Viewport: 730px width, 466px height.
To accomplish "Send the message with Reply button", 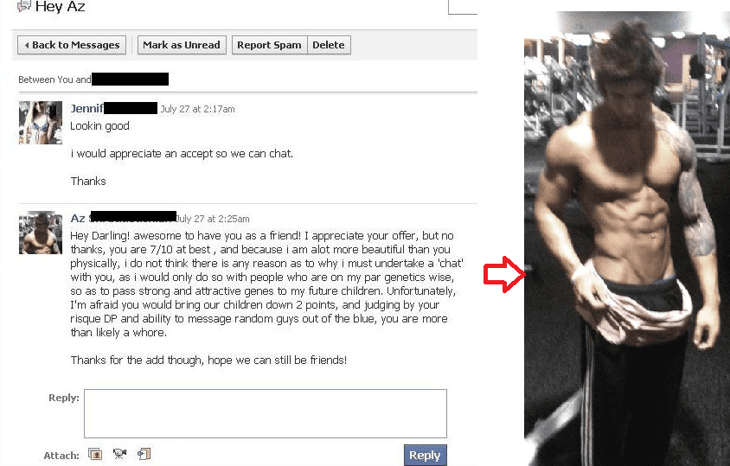I will 425,456.
